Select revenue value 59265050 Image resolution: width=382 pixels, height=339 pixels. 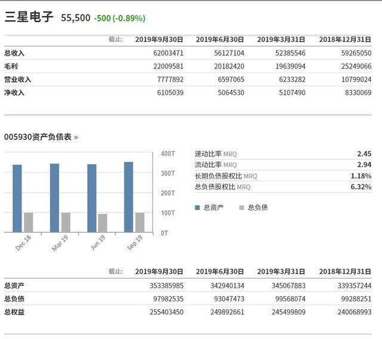click(356, 53)
